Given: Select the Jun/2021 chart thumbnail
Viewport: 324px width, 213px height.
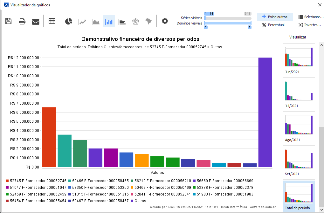Looking at the screenshot, I should coord(299,57).
